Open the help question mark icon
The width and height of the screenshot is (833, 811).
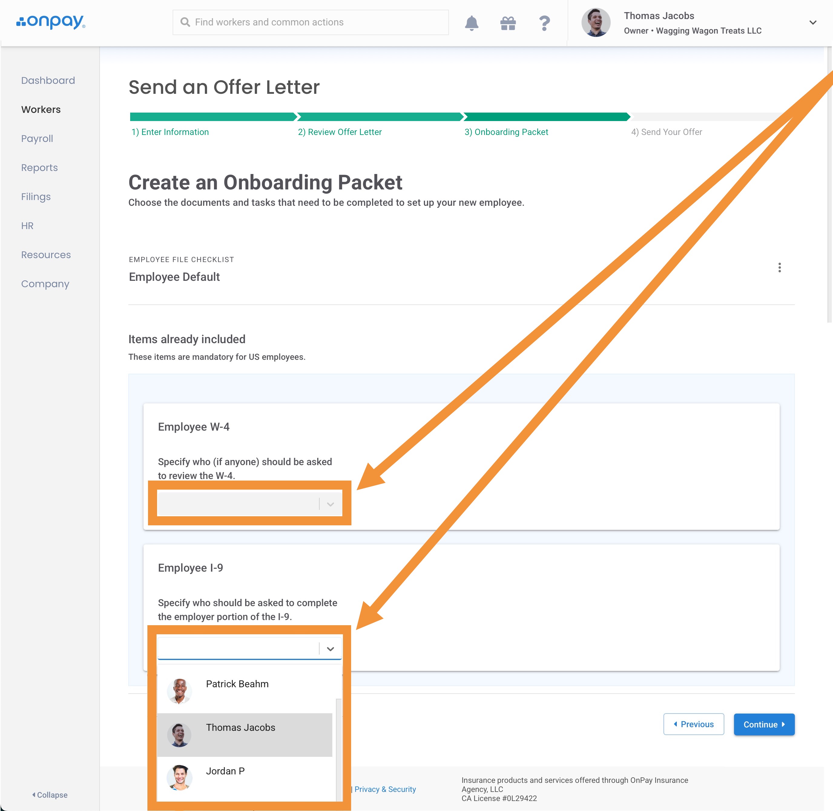coord(544,23)
